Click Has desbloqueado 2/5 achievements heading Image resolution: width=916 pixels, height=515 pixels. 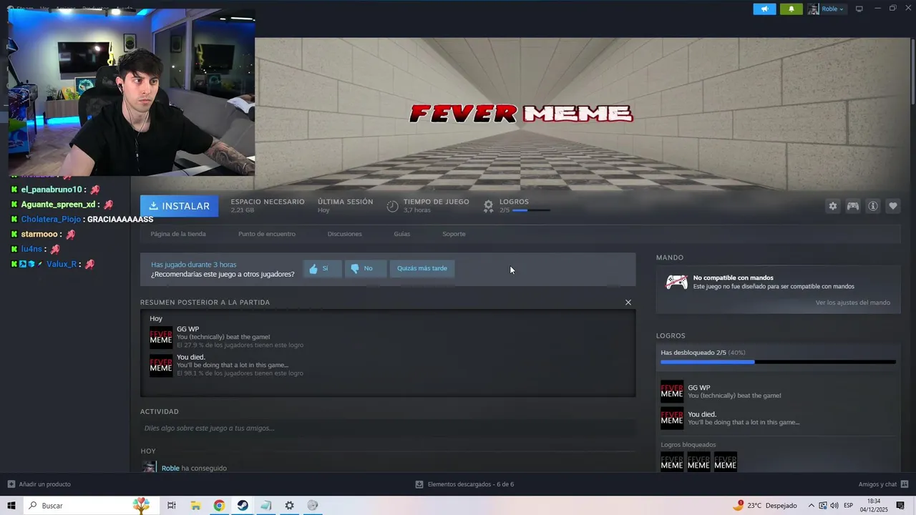click(x=703, y=353)
